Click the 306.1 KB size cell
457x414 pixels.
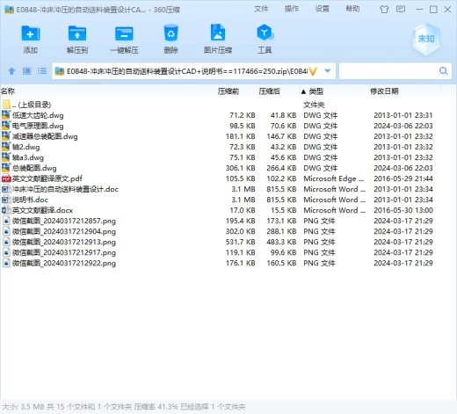[240, 168]
